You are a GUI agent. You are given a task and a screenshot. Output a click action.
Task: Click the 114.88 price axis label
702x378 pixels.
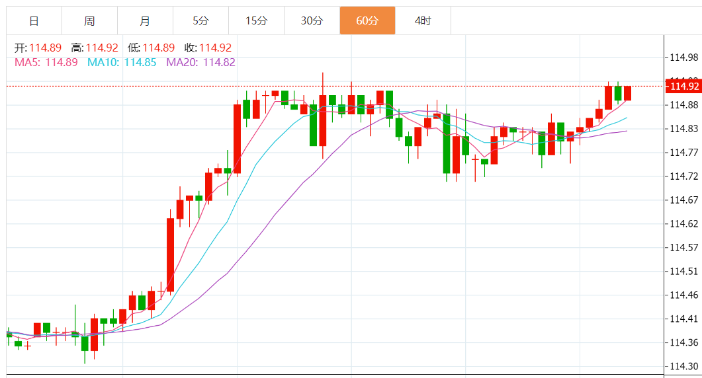tap(683, 105)
